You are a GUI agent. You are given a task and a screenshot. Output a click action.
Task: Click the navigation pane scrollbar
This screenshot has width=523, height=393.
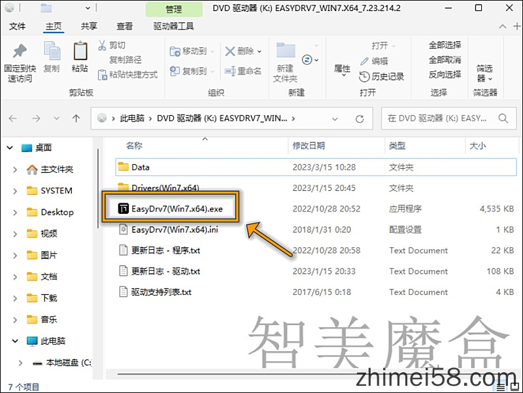point(97,189)
